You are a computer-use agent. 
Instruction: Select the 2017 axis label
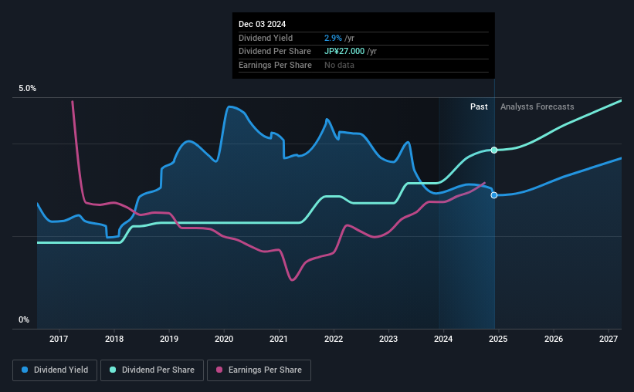click(59, 339)
